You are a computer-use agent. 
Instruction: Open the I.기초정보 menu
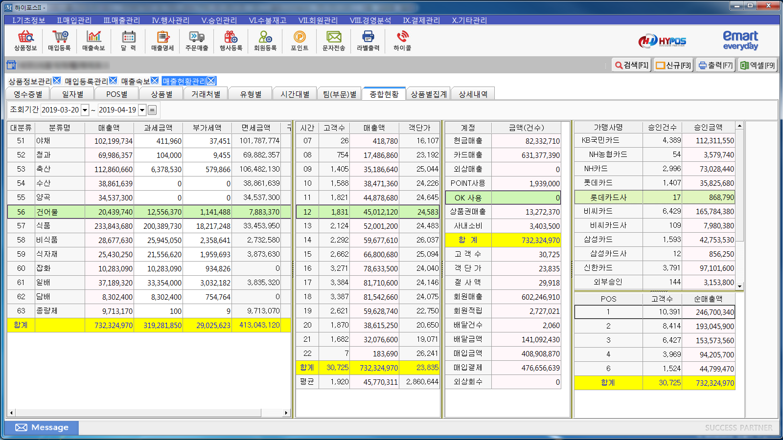click(29, 20)
